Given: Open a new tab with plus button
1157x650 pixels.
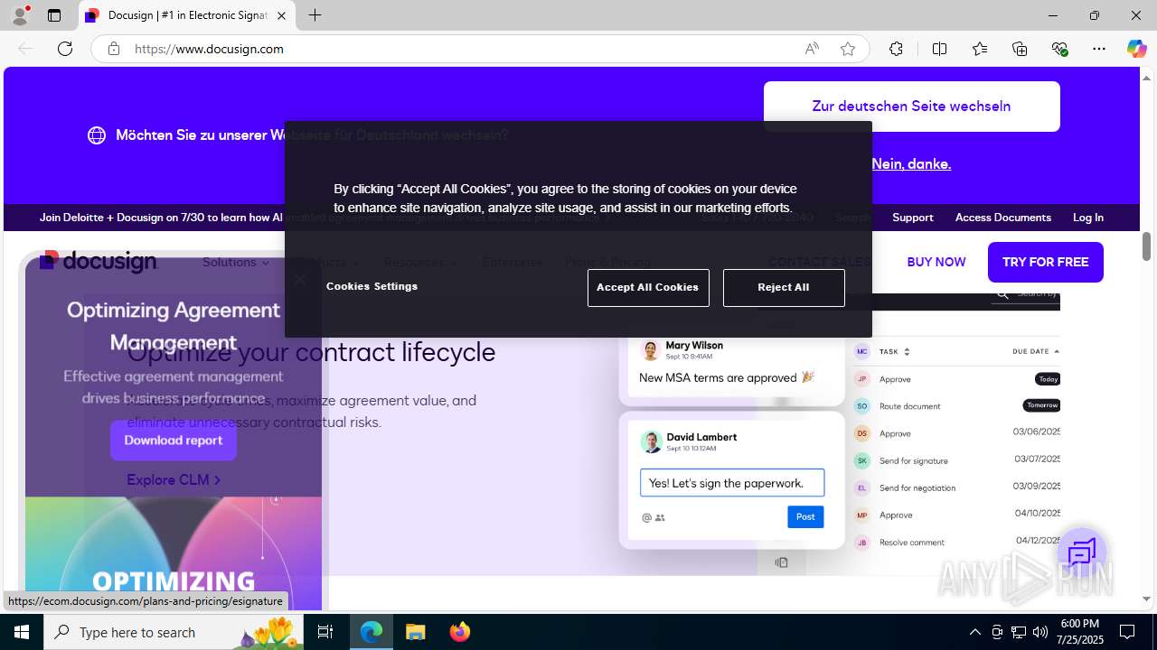Looking at the screenshot, I should 315,15.
